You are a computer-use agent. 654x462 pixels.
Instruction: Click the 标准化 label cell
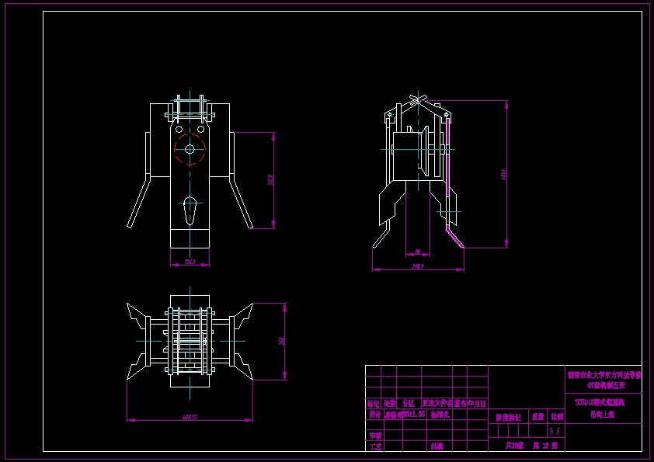pos(440,415)
